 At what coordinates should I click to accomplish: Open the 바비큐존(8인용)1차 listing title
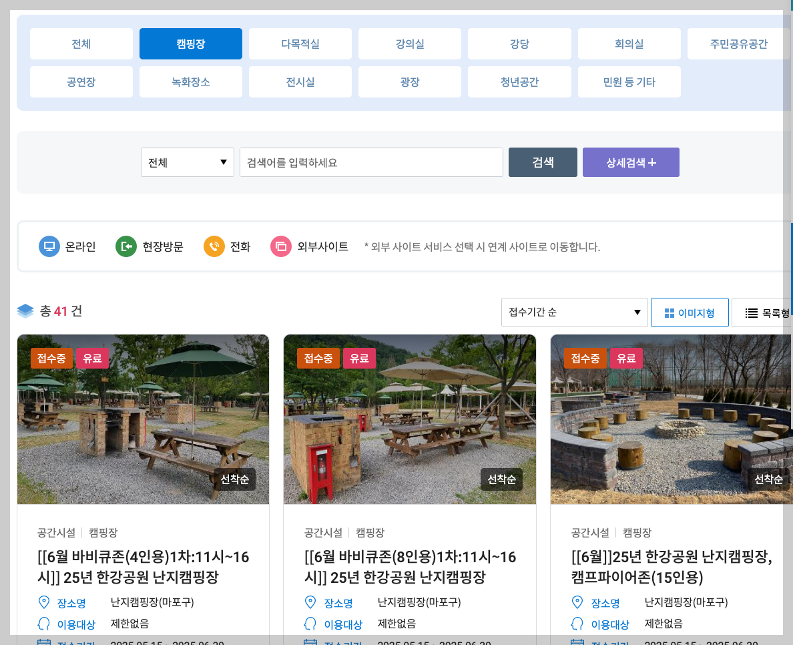click(x=410, y=567)
